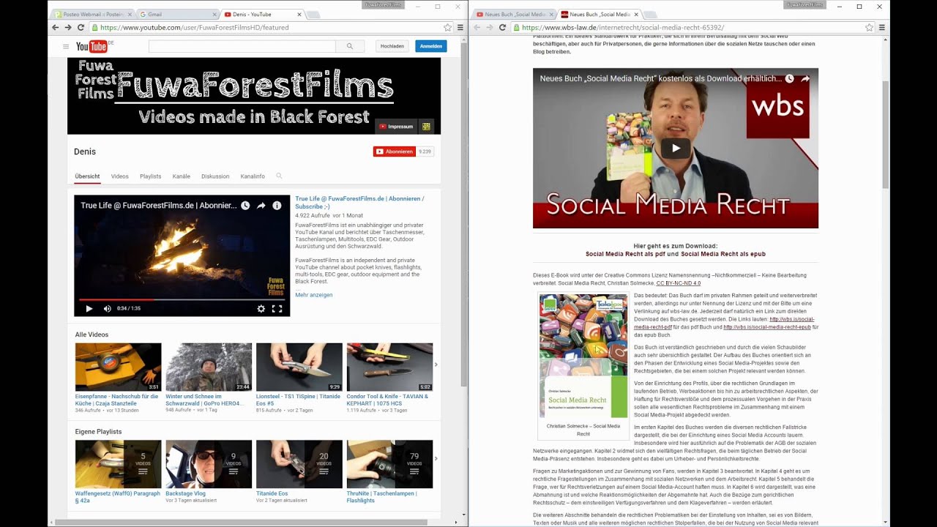
Task: Enter fullscreen on True Life video
Action: pyautogui.click(x=277, y=308)
